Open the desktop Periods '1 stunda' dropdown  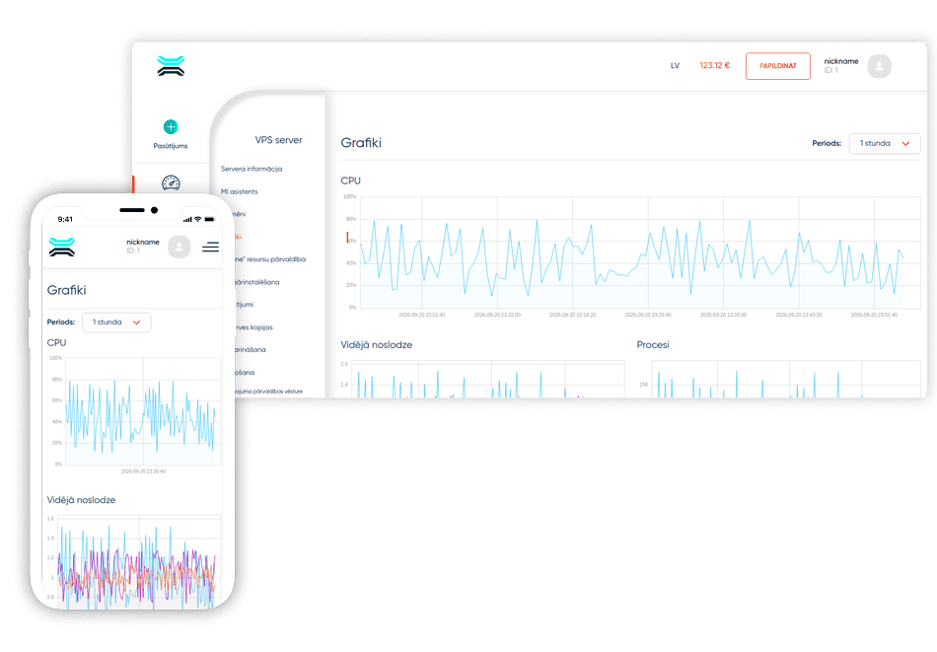point(885,143)
